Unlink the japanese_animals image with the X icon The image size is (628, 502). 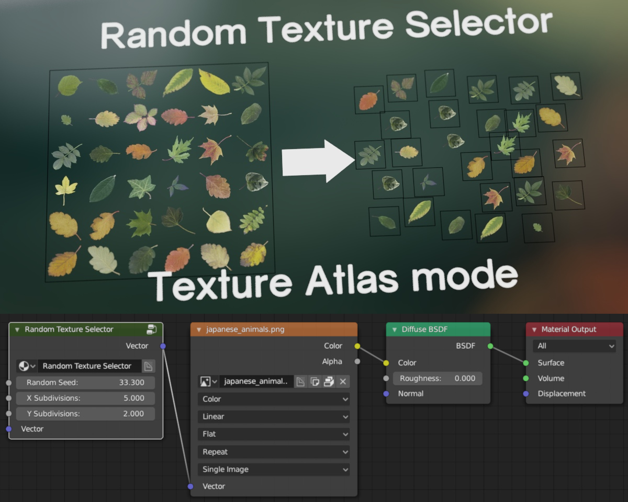click(343, 382)
